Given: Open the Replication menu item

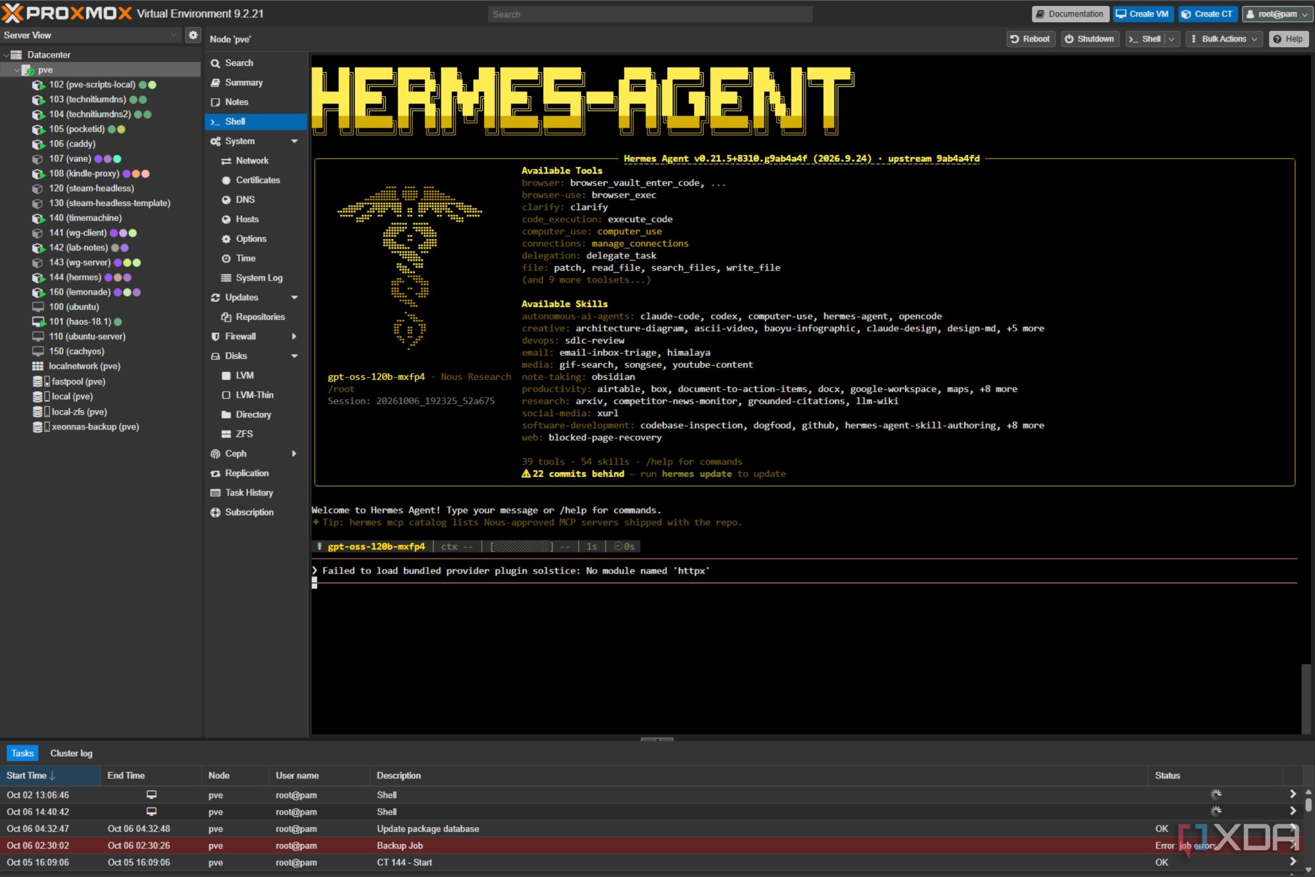Looking at the screenshot, I should (255, 474).
